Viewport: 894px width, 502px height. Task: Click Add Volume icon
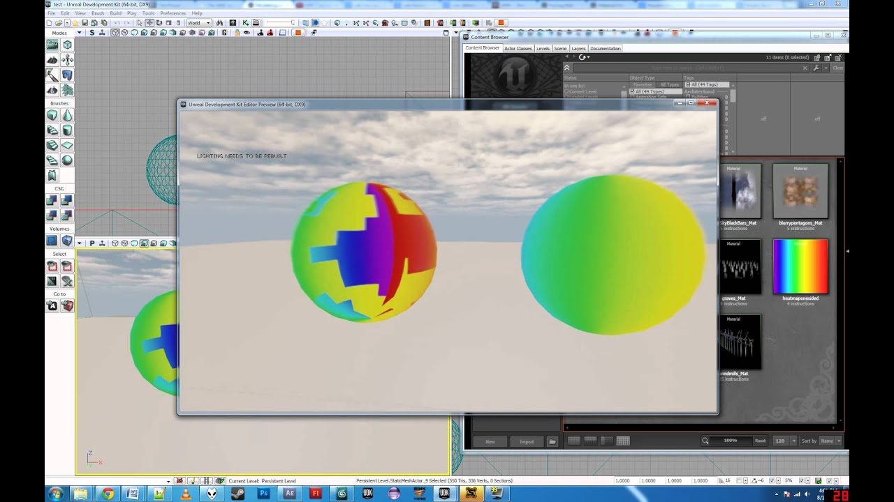(x=67, y=241)
